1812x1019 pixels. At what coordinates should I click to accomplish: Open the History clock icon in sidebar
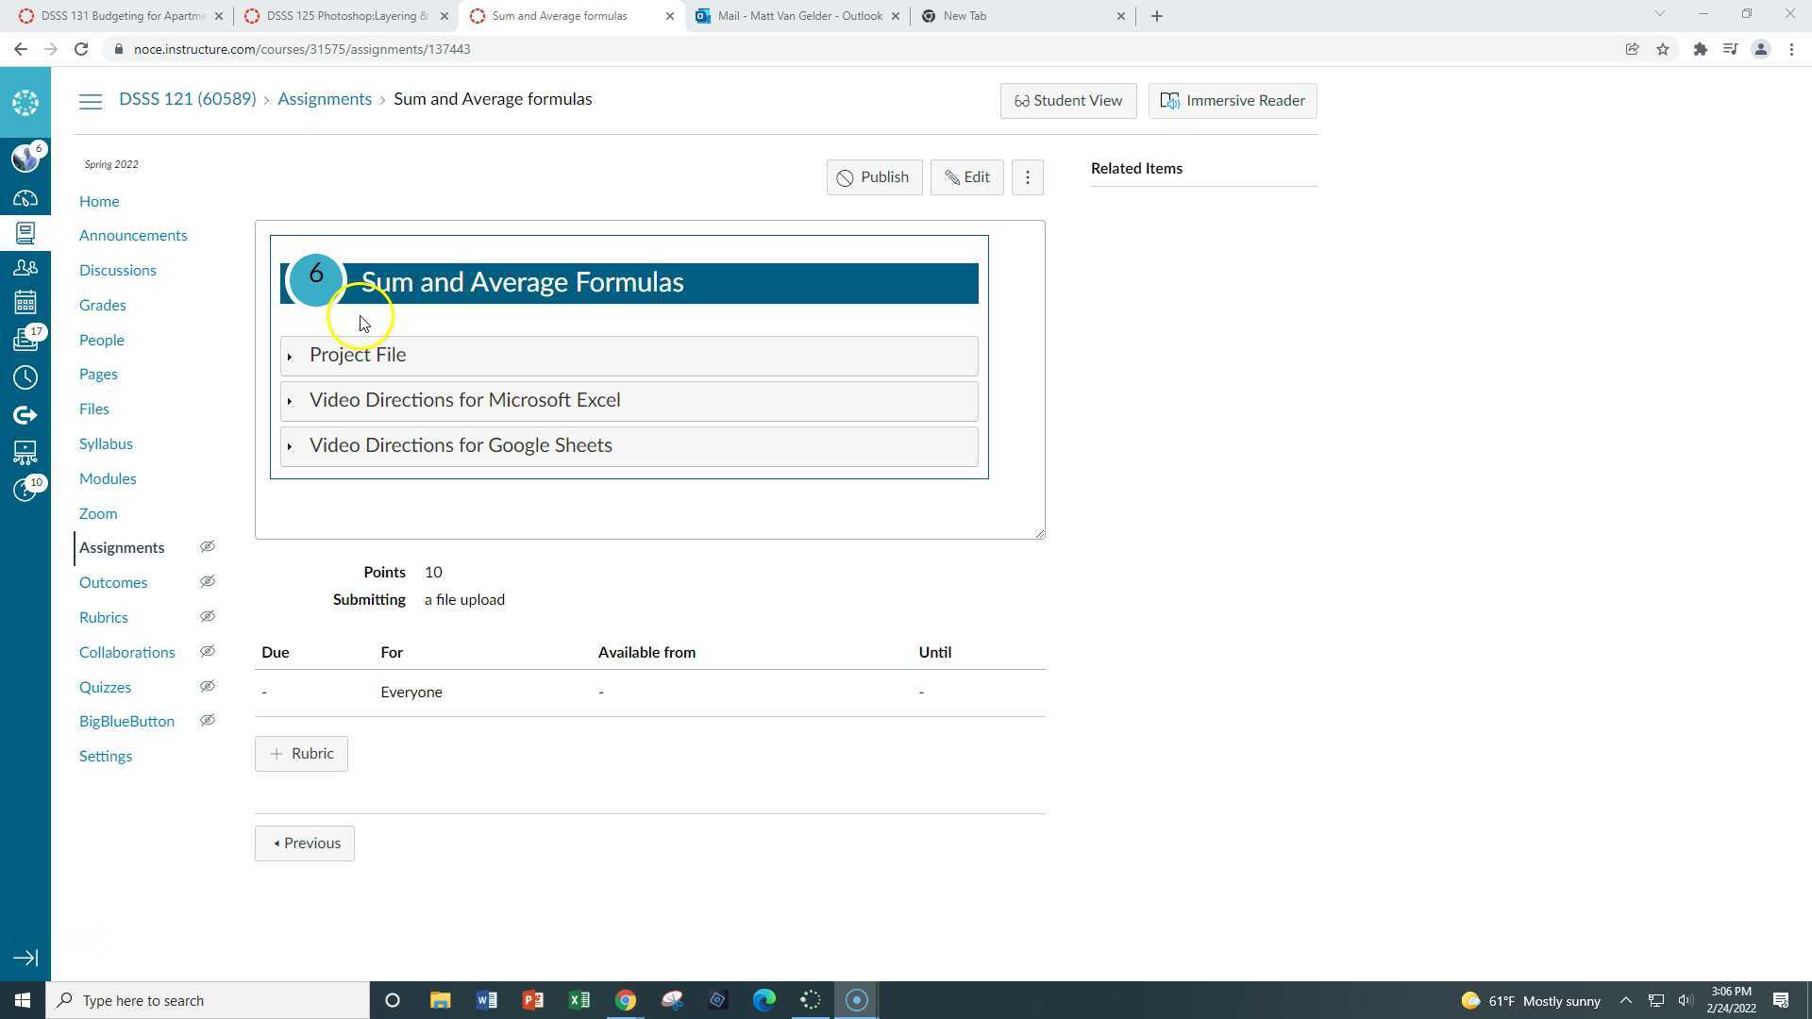tap(25, 377)
